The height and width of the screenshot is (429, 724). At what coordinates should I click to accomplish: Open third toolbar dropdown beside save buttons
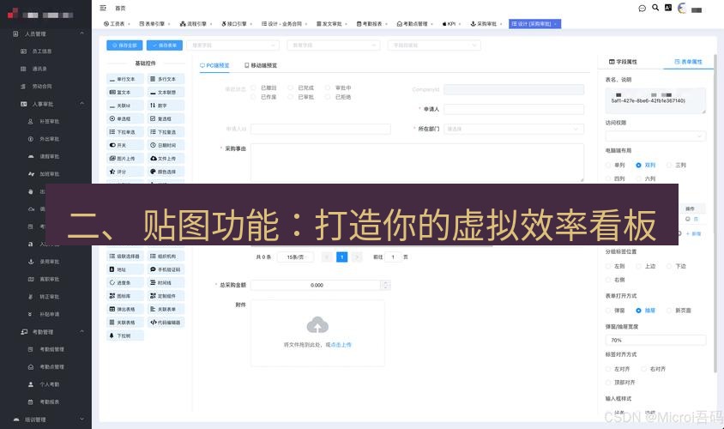click(x=435, y=45)
